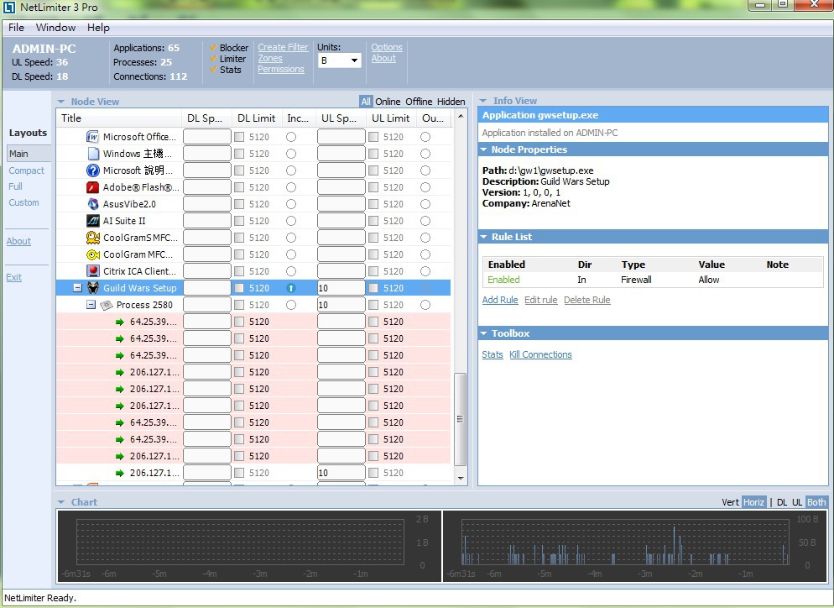Click DL Speed field of Process 2580
834x608 pixels.
207,305
